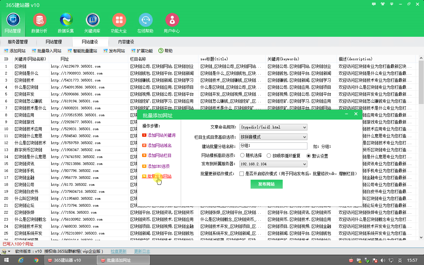Select row with keyword 区块链张烨
The width and height of the screenshot is (424, 265).
pos(25,212)
